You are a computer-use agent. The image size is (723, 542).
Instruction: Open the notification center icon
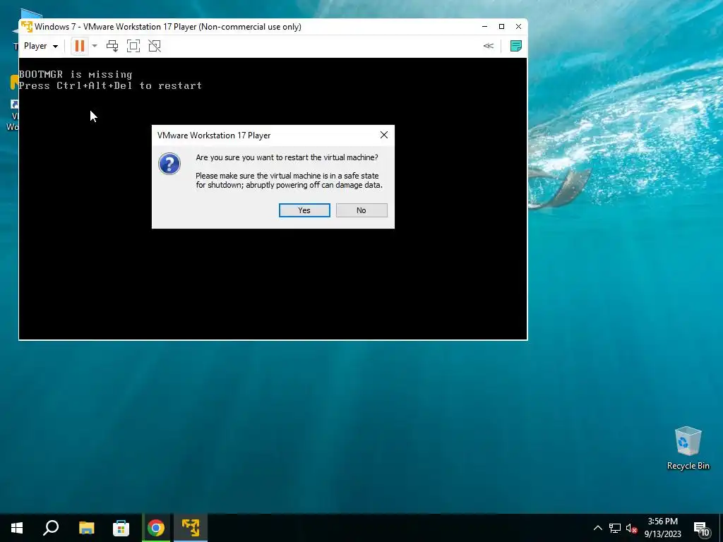703,528
